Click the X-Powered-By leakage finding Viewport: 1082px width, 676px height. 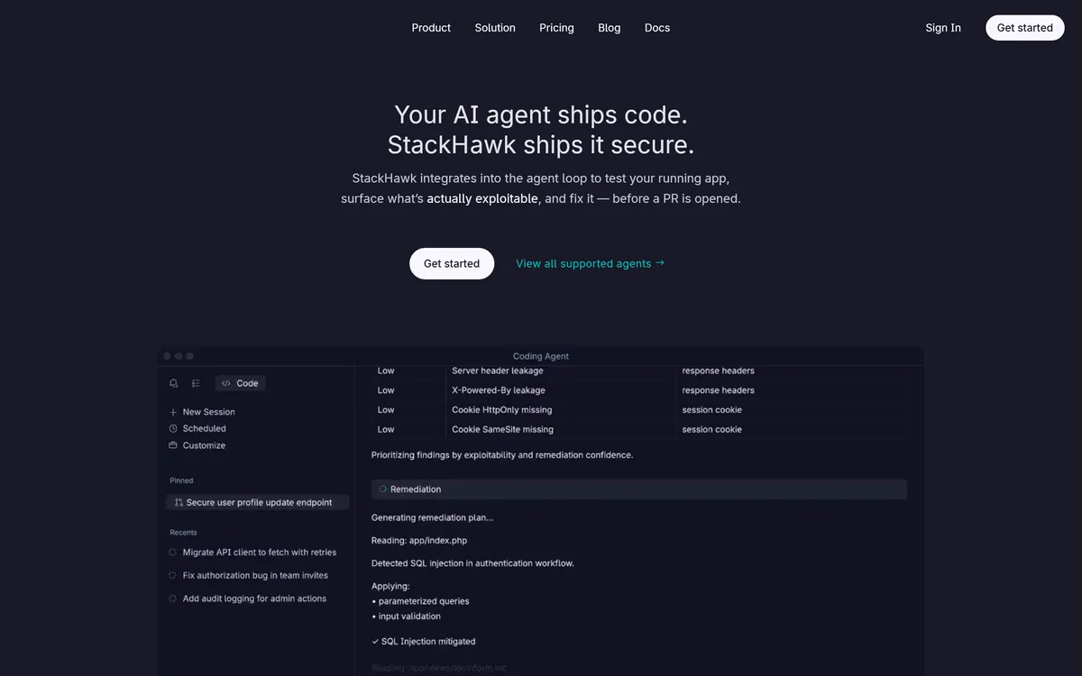tap(499, 390)
